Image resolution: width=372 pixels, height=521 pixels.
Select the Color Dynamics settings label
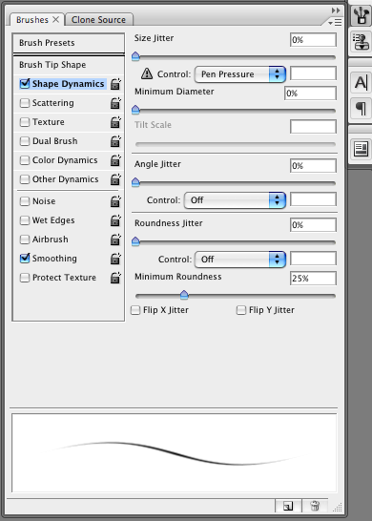(x=65, y=160)
